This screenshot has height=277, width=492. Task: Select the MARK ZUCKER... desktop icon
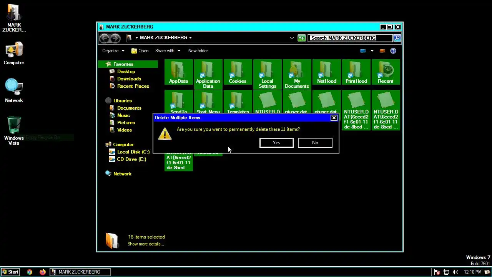tap(14, 18)
